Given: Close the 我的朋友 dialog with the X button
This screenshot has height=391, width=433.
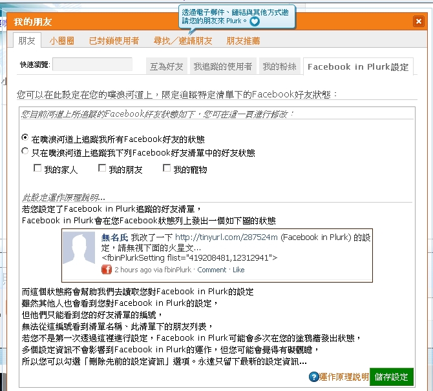Looking at the screenshot, I should (418, 21).
